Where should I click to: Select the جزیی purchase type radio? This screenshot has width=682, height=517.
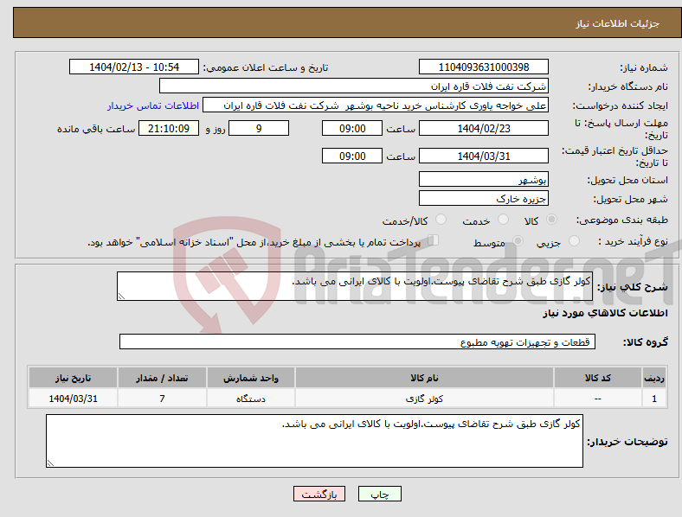[x=574, y=241]
